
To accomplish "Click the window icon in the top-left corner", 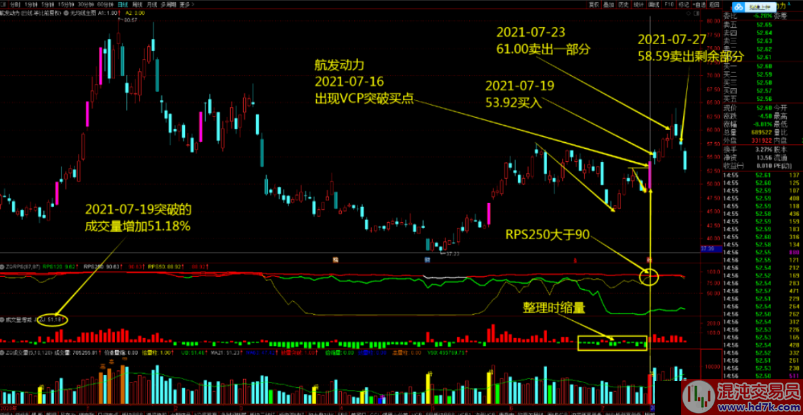I will point(3,4).
